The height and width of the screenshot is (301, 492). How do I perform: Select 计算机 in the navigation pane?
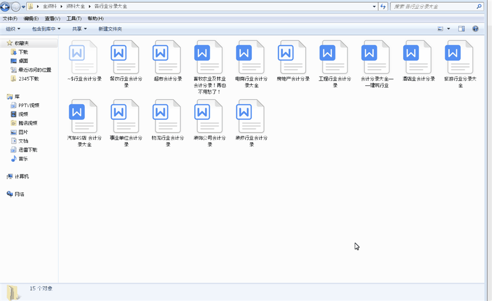coord(21,176)
